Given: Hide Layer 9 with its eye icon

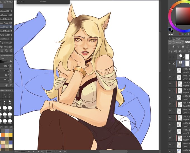Looking at the screenshot, I should point(170,70).
